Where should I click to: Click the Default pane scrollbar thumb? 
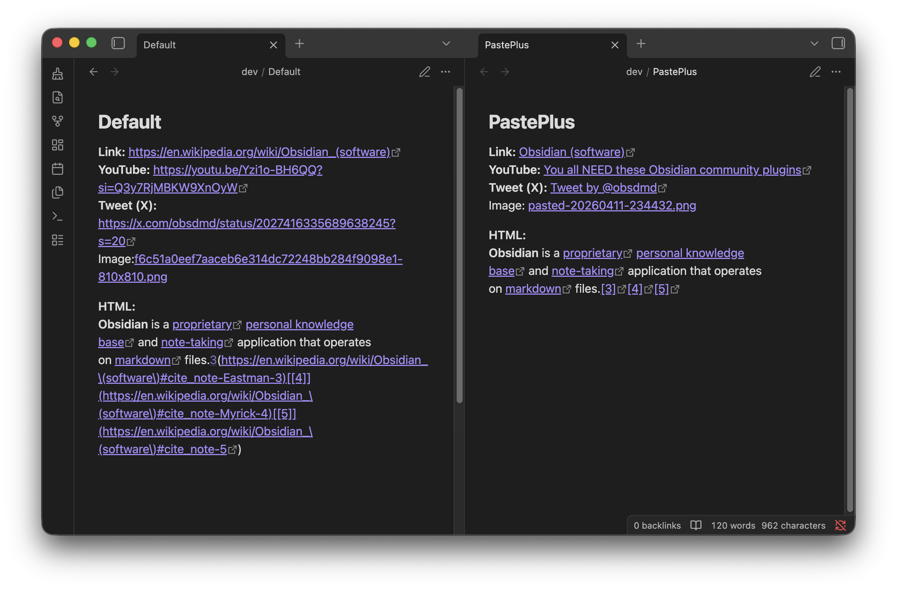point(459,246)
